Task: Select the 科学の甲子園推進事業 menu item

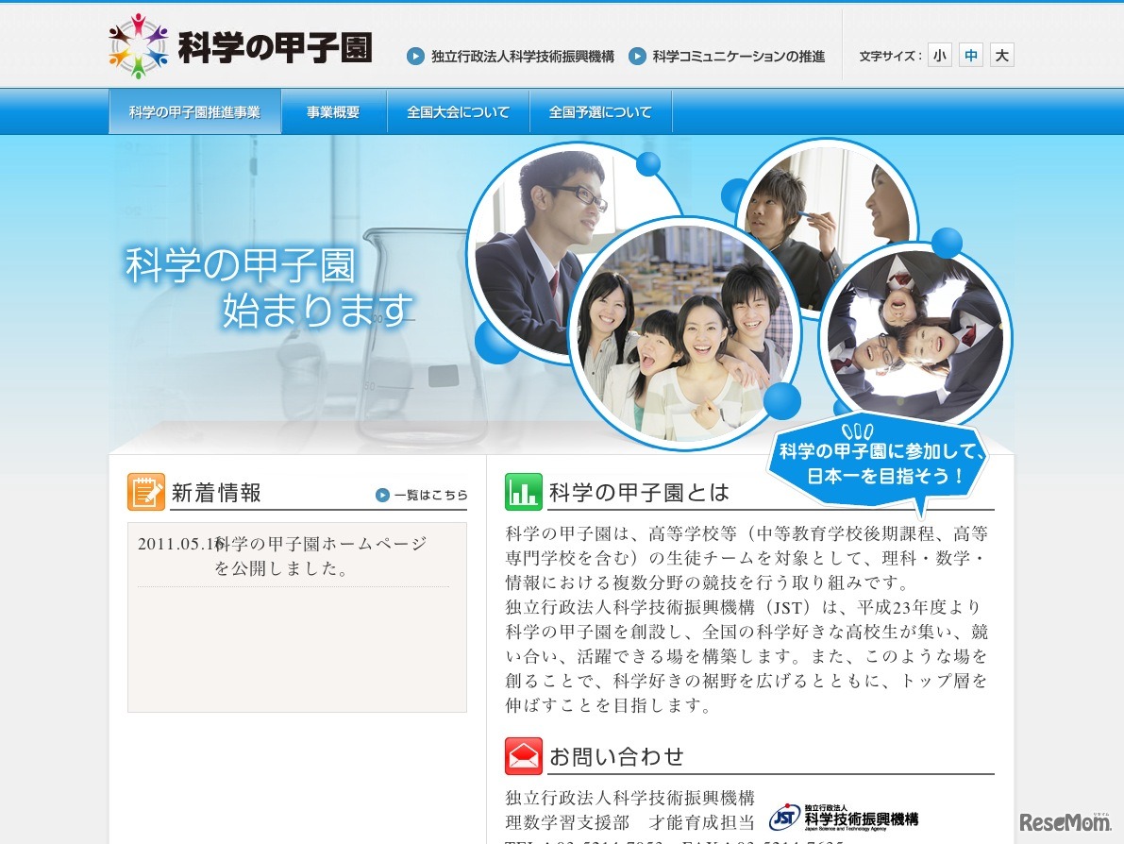Action: pos(194,110)
